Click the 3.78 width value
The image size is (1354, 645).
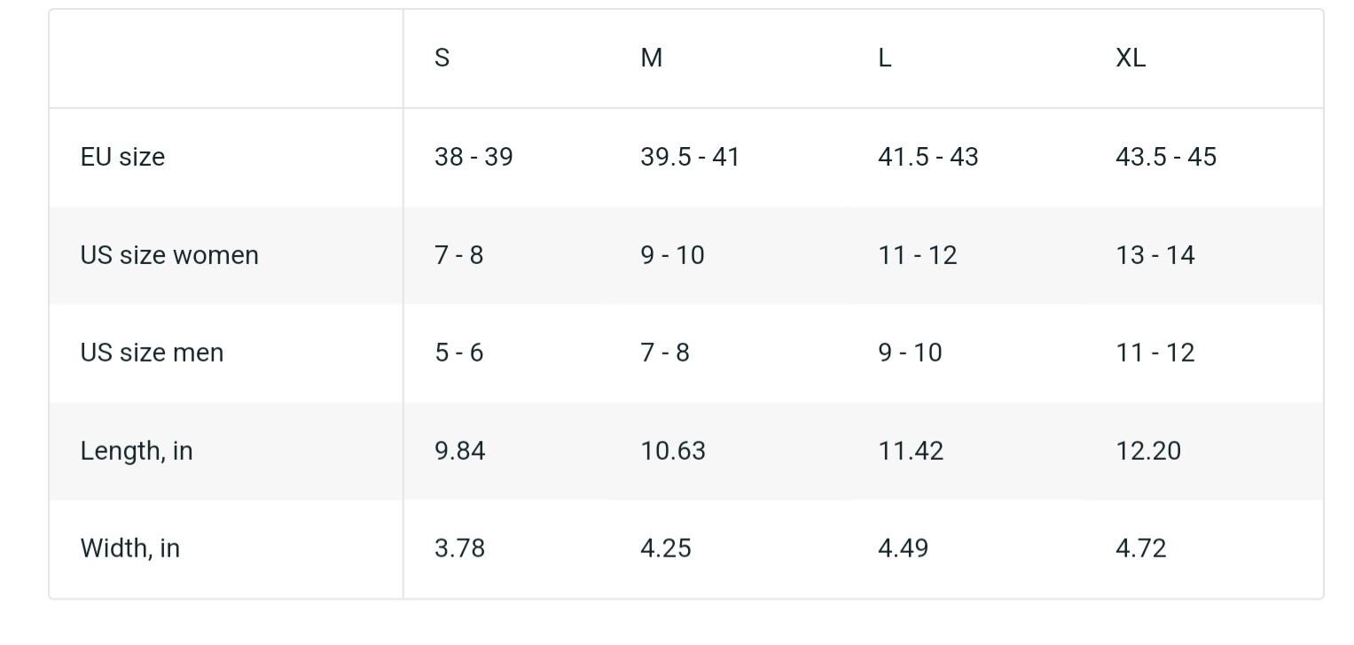(459, 548)
